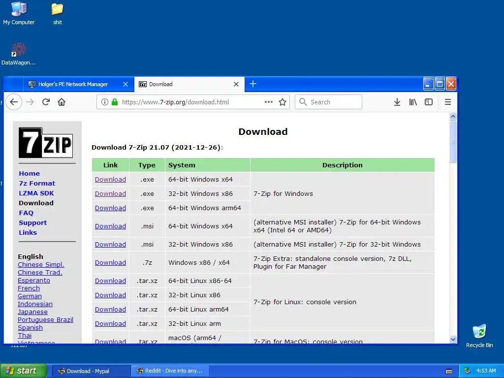The height and width of the screenshot is (378, 504).
Task: Open My Computer desktop icon
Action: click(x=19, y=13)
